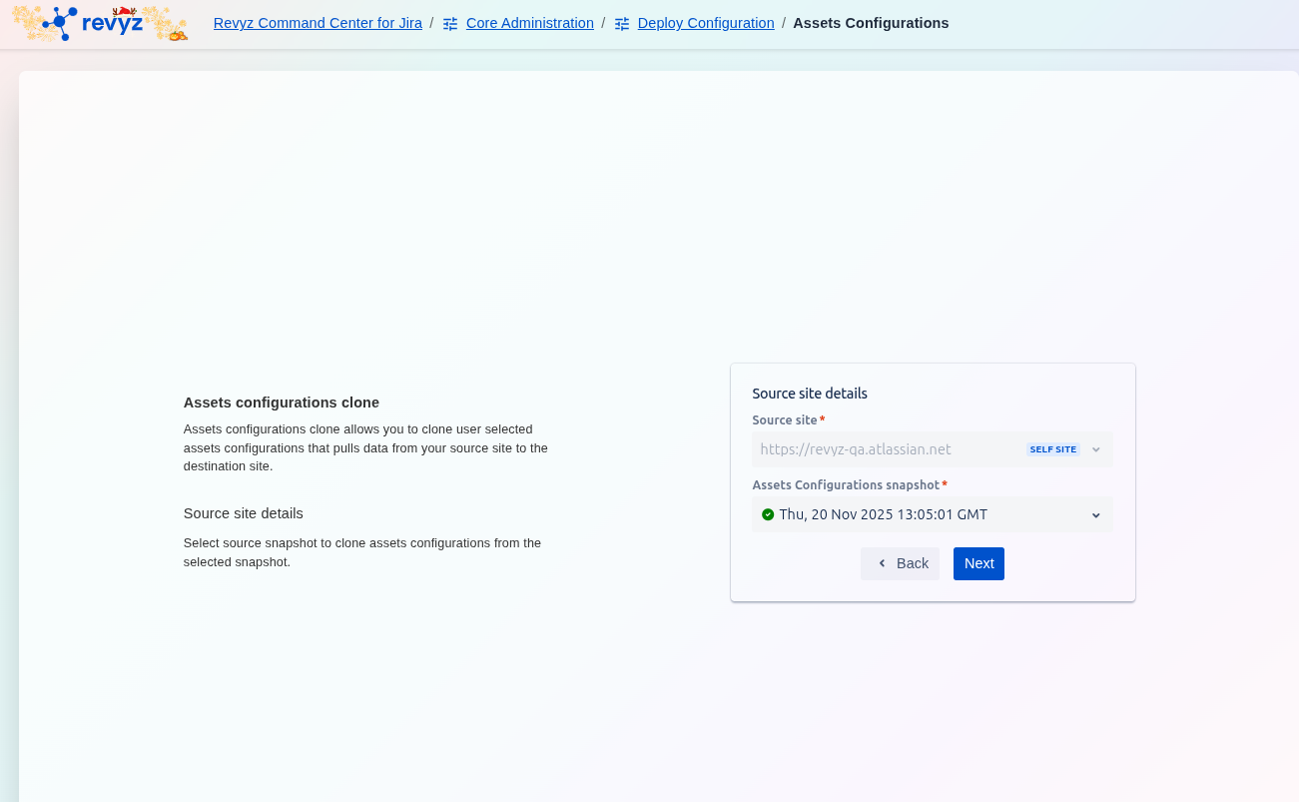
Task: Expand the snapshot dropdown chevron
Action: (1095, 515)
